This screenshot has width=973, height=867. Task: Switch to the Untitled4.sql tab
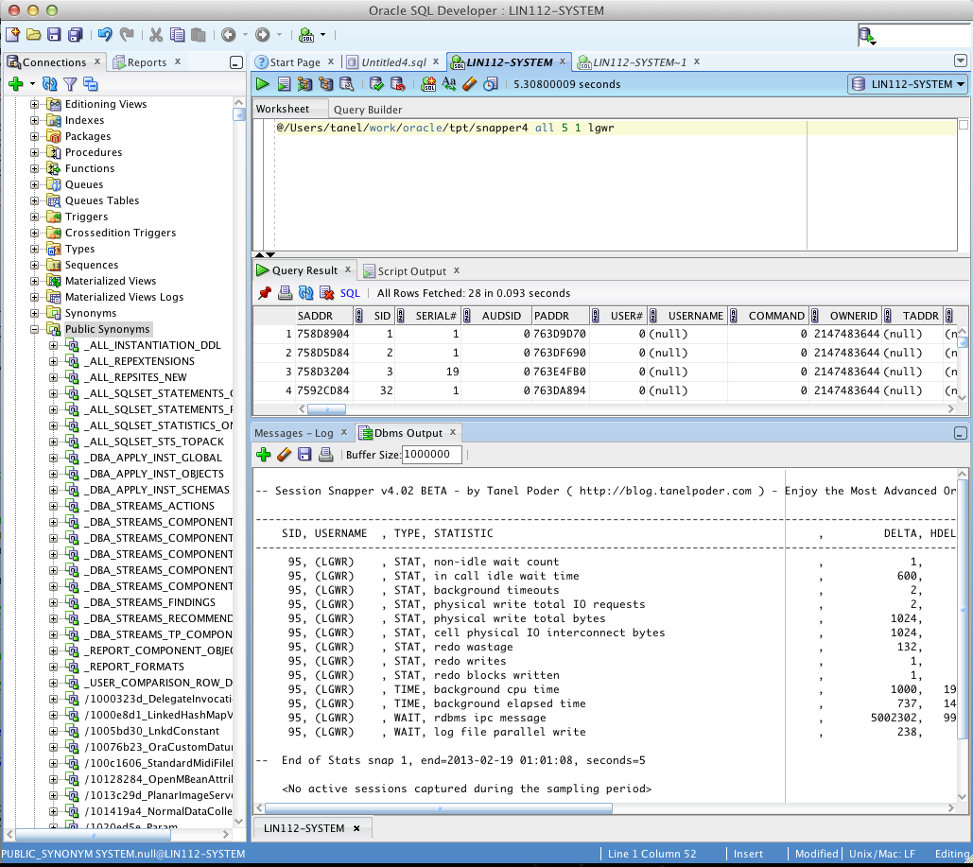393,62
